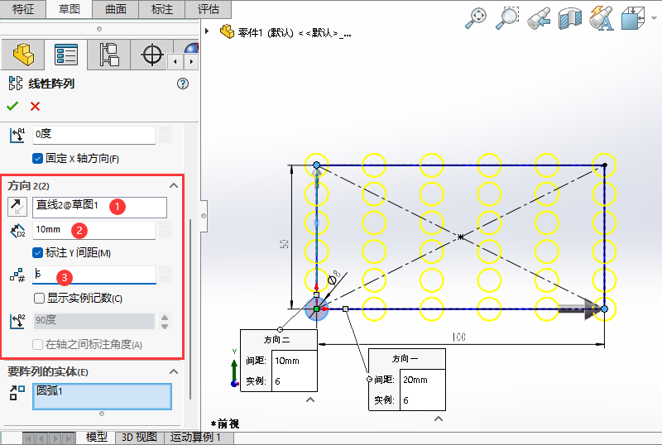
Task: Click the Dynamic Annotation Views icon
Action: pyautogui.click(x=602, y=18)
